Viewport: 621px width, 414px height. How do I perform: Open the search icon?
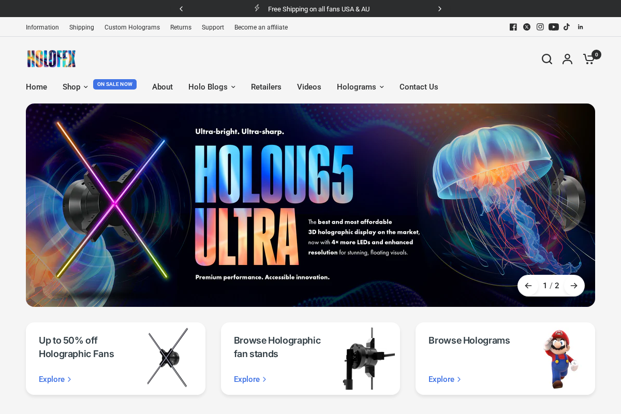(x=546, y=59)
